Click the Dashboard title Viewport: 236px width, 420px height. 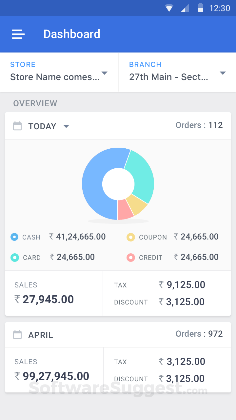72,34
